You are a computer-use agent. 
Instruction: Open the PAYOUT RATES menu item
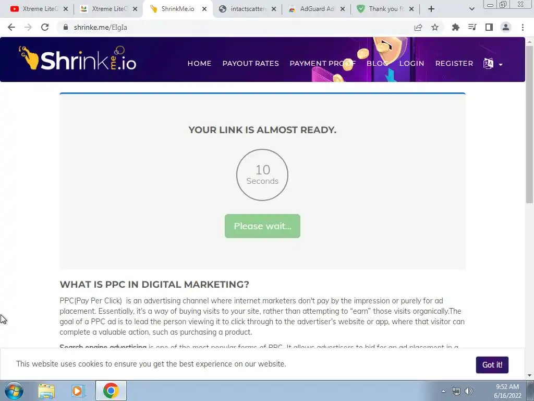[x=251, y=63]
